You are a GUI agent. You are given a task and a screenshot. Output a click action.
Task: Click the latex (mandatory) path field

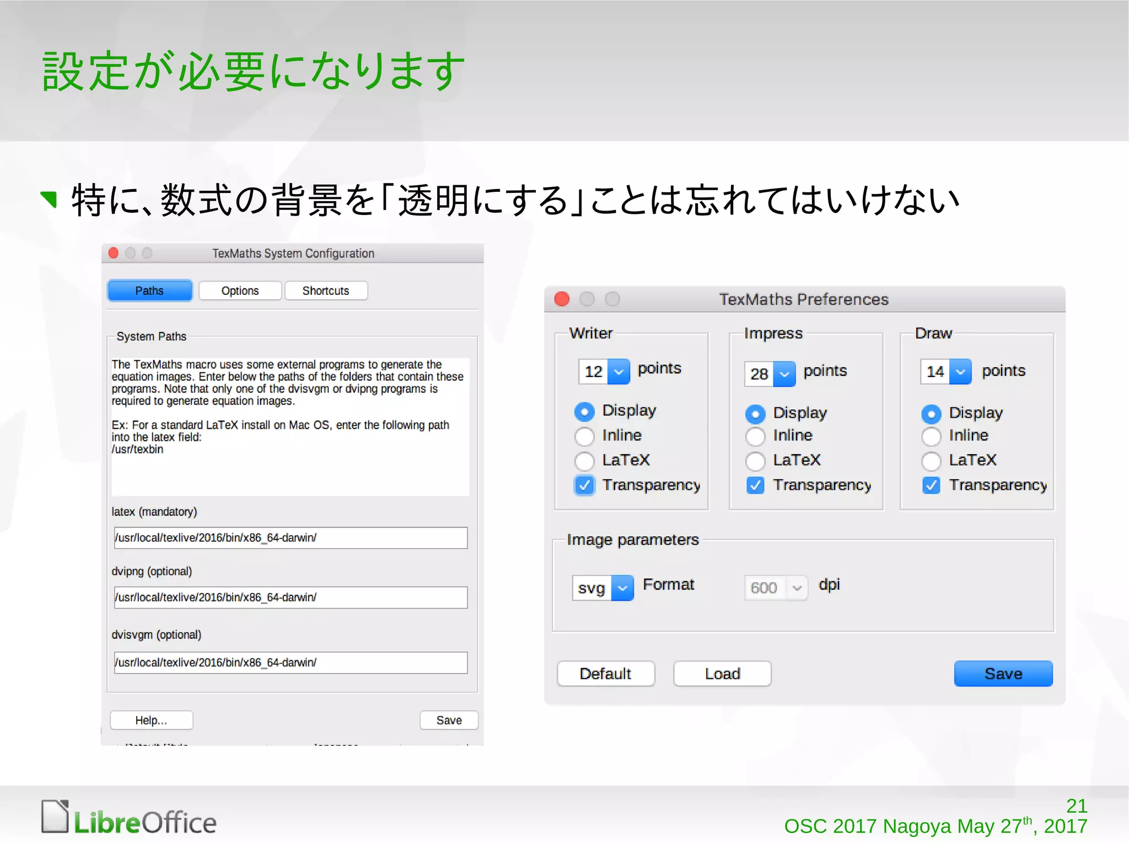(x=291, y=537)
